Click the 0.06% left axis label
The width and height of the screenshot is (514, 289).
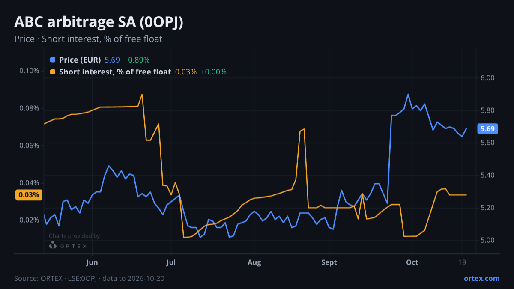[29, 145]
